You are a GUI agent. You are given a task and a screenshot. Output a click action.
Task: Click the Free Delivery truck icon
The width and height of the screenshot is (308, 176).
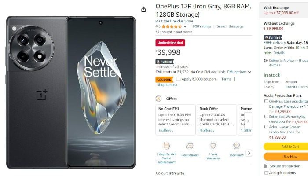click(190, 146)
